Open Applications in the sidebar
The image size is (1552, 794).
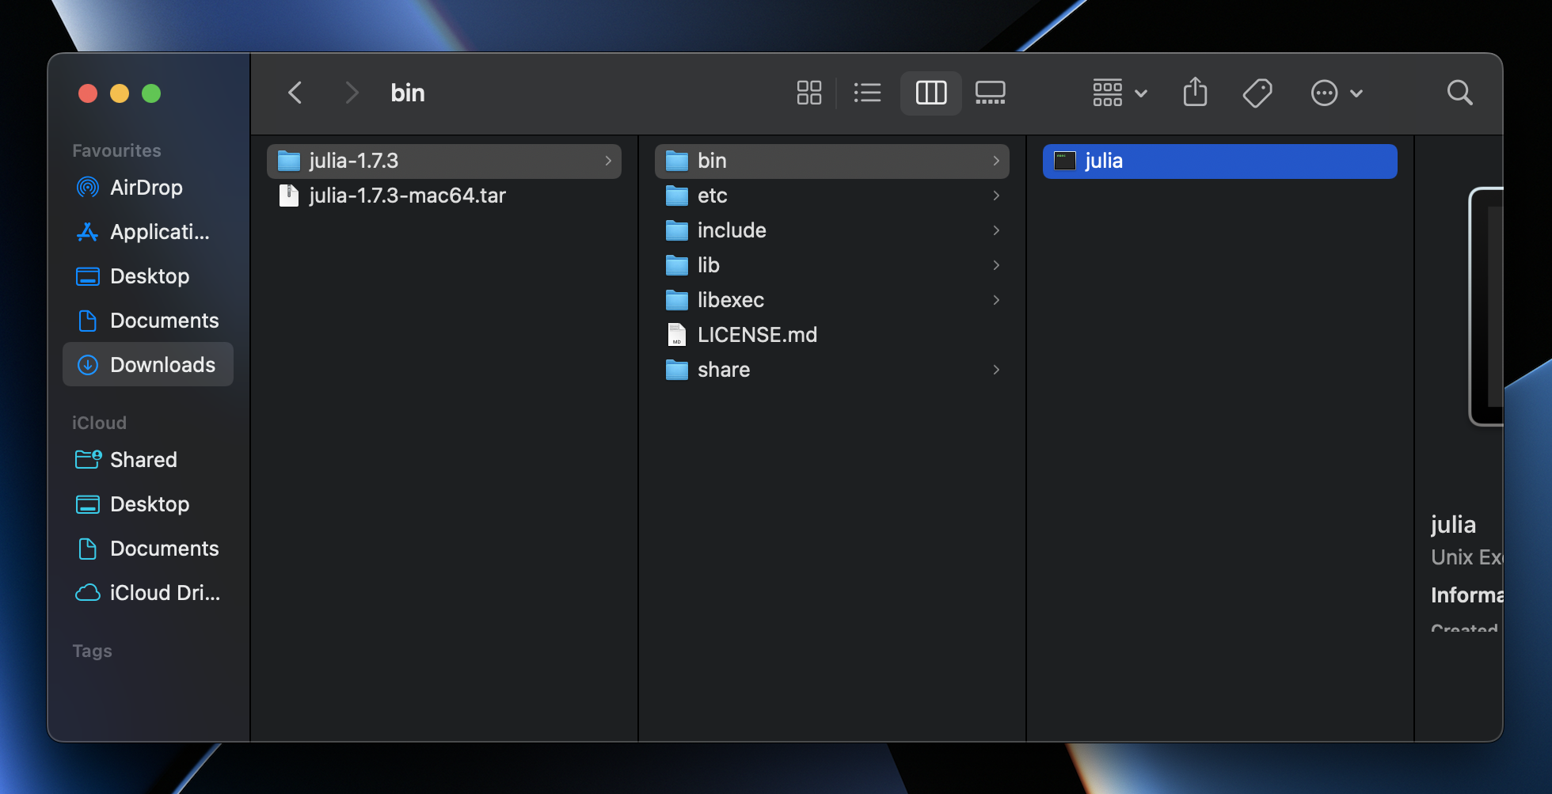pos(147,232)
